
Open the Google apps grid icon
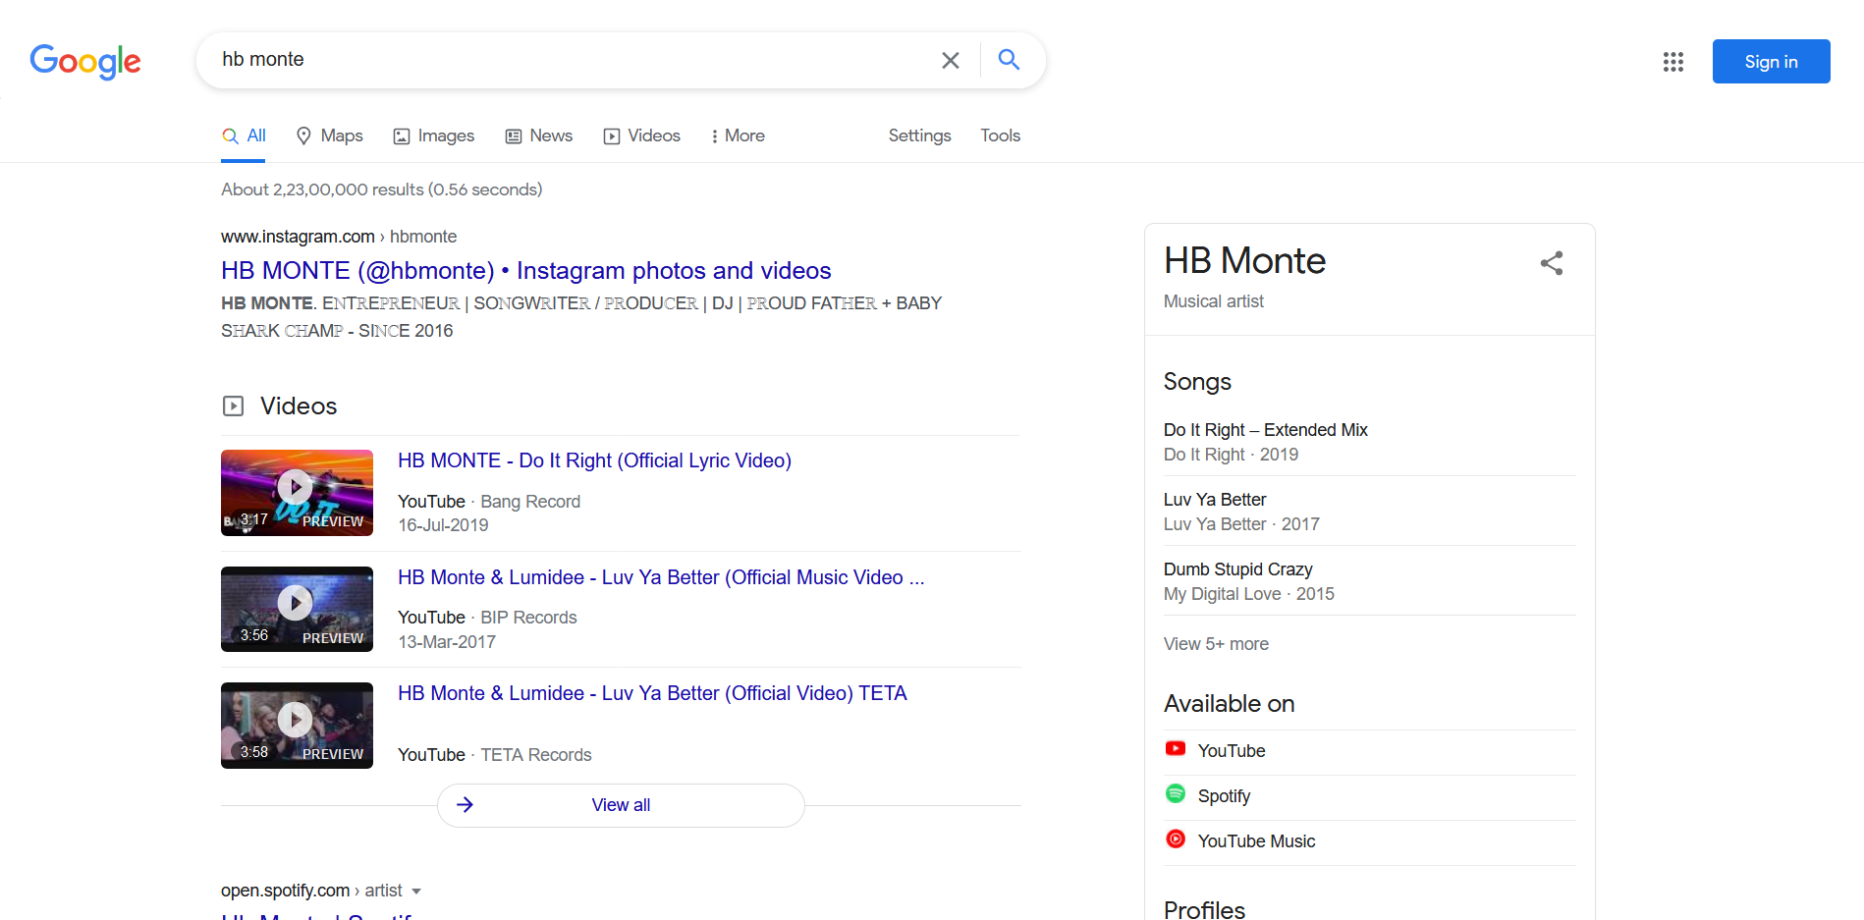click(x=1673, y=62)
